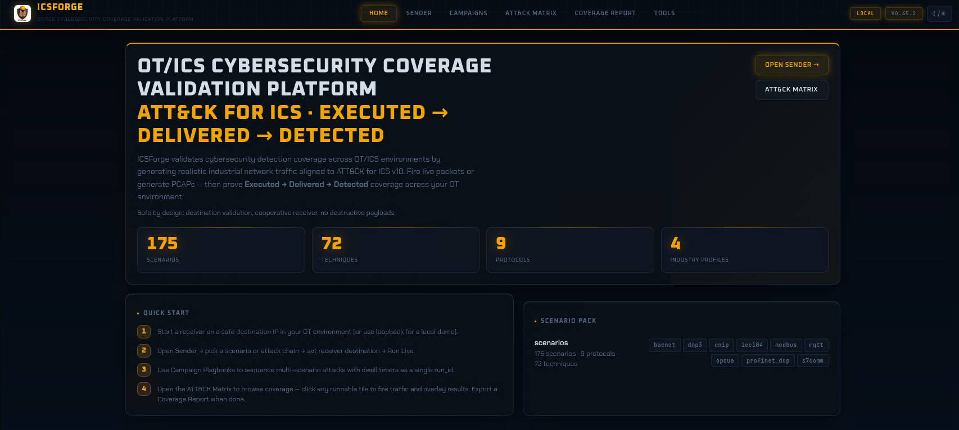This screenshot has height=430, width=959.
Task: Choose the s7comm protocol tag
Action: pyautogui.click(x=812, y=361)
